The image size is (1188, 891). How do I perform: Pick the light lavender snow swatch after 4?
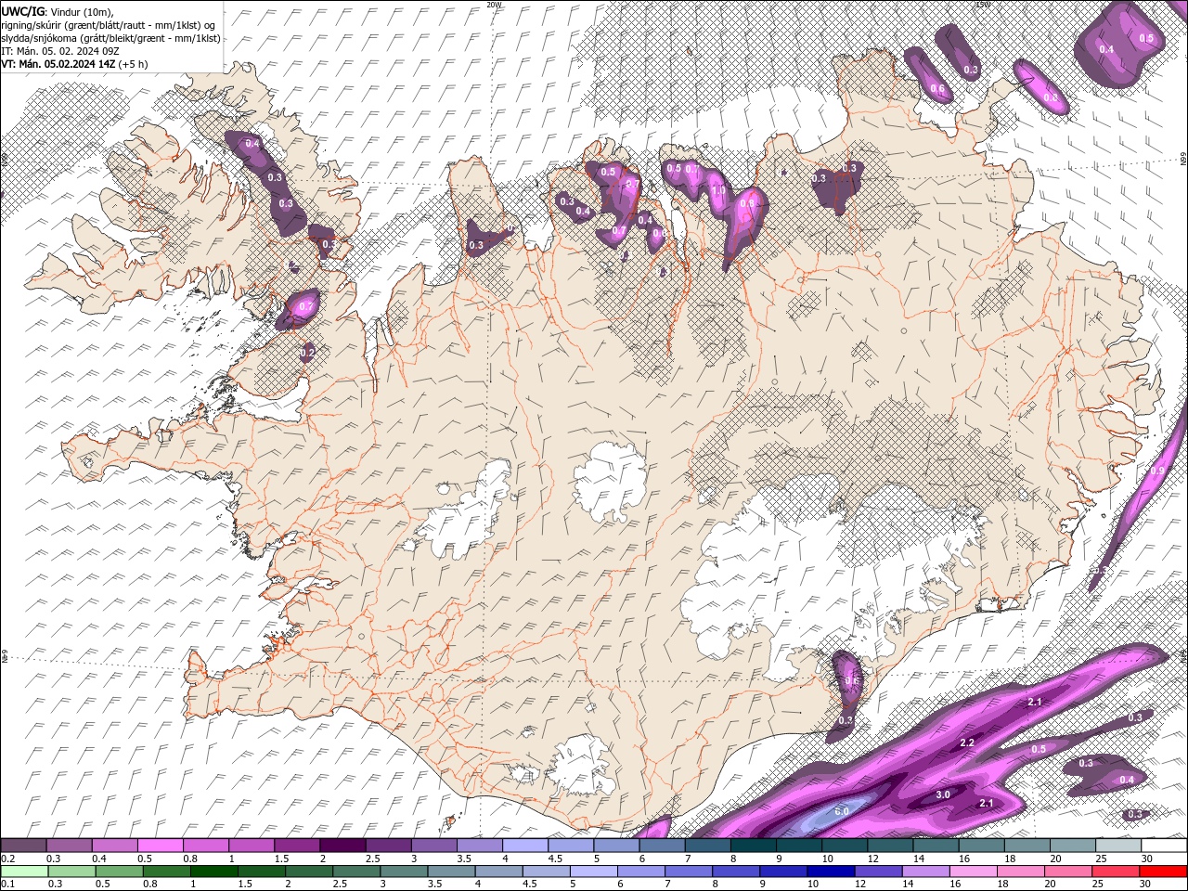(525, 846)
